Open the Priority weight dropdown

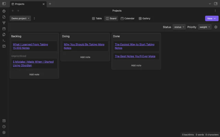point(205,27)
